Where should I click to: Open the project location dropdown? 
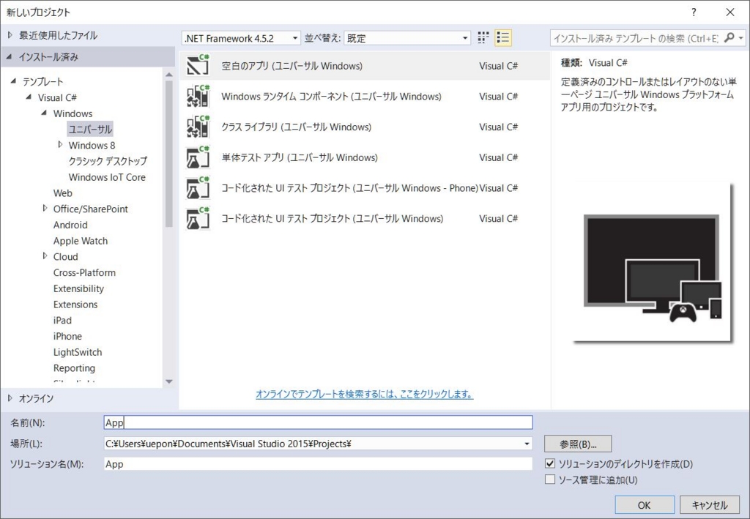pyautogui.click(x=527, y=444)
